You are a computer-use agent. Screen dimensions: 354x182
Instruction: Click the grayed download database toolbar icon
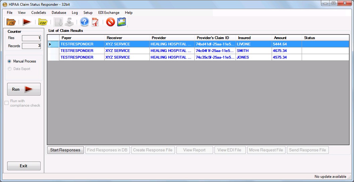[x=69, y=22]
